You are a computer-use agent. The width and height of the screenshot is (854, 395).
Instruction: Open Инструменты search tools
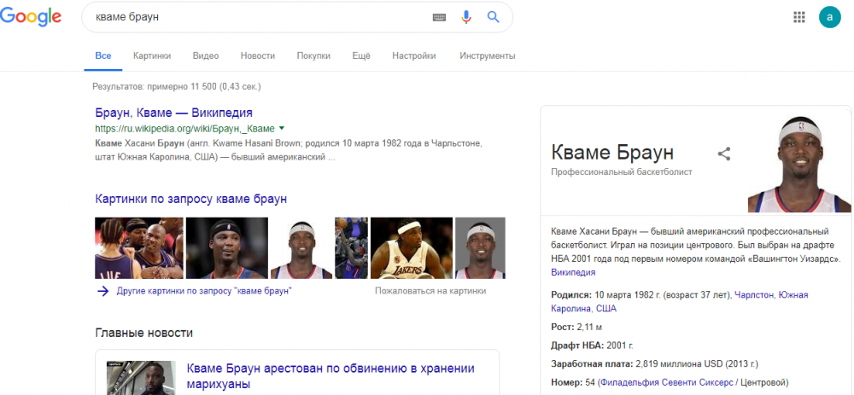point(487,56)
